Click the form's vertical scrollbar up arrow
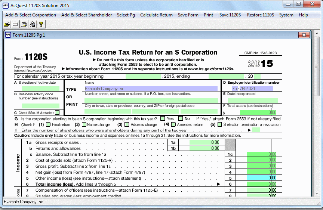 click(317, 33)
